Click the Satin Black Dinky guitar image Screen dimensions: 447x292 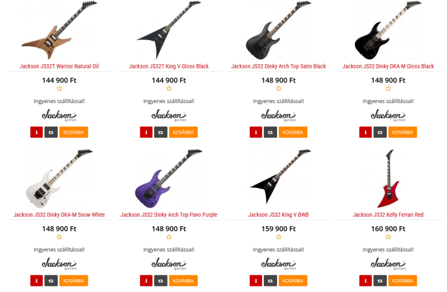(278, 31)
